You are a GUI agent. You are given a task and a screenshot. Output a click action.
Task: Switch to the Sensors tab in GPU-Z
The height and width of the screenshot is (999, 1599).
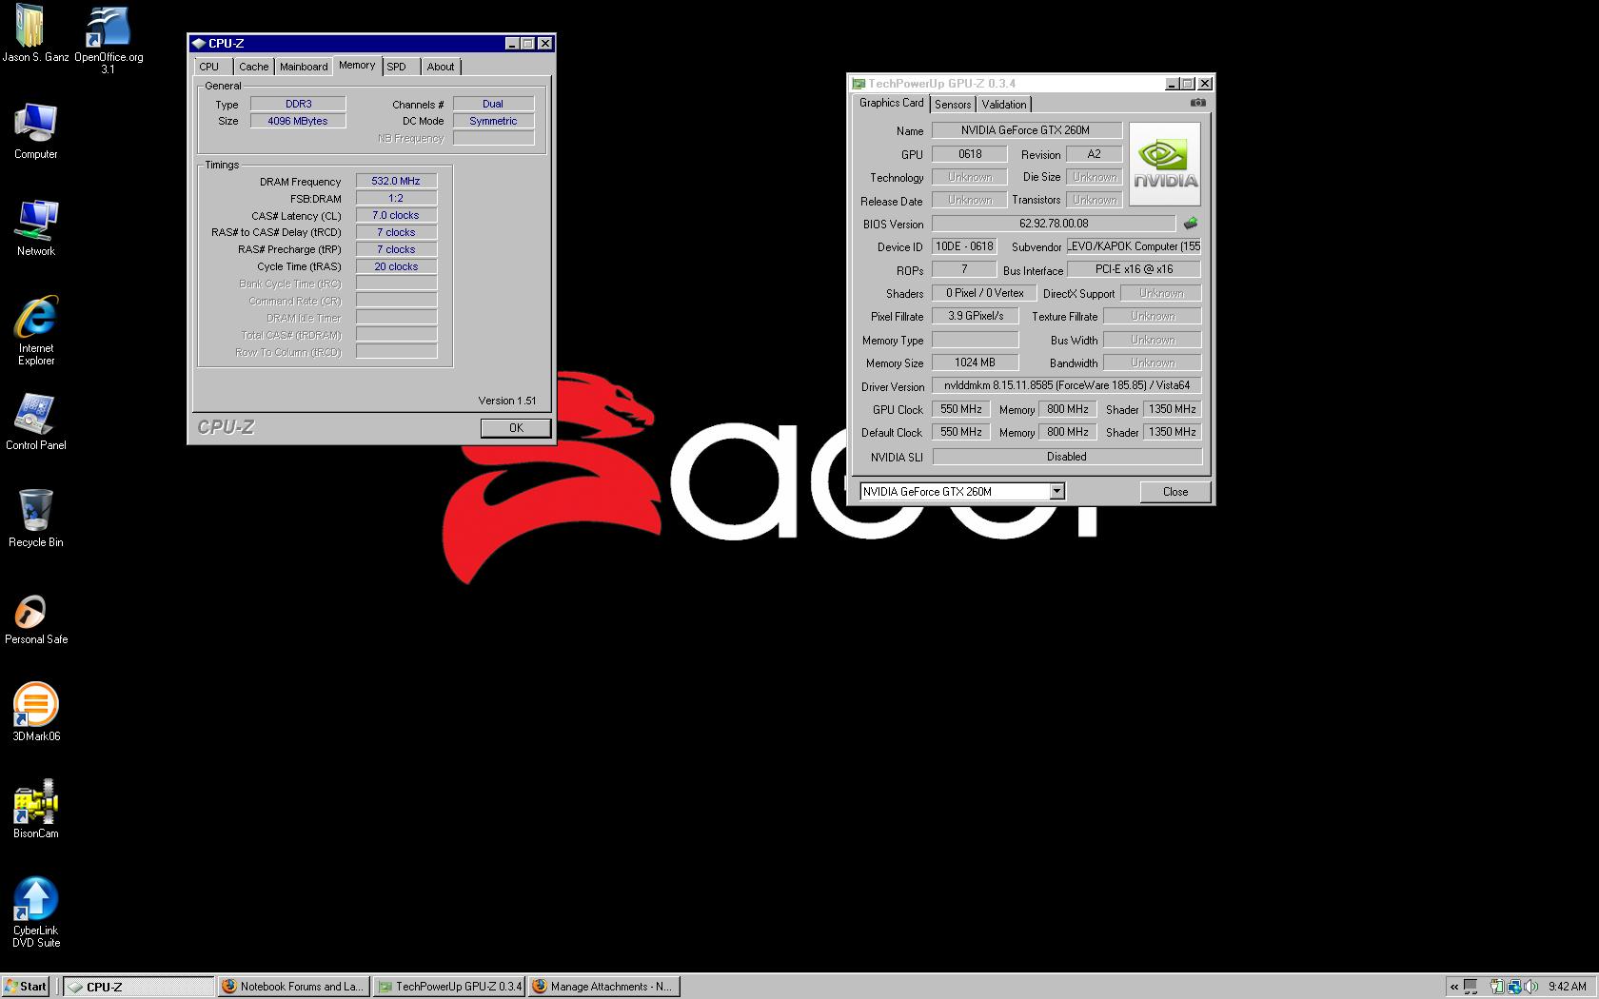pos(953,105)
